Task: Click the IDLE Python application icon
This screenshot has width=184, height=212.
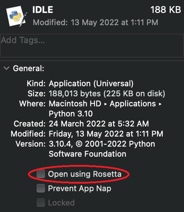Action: tap(16, 16)
